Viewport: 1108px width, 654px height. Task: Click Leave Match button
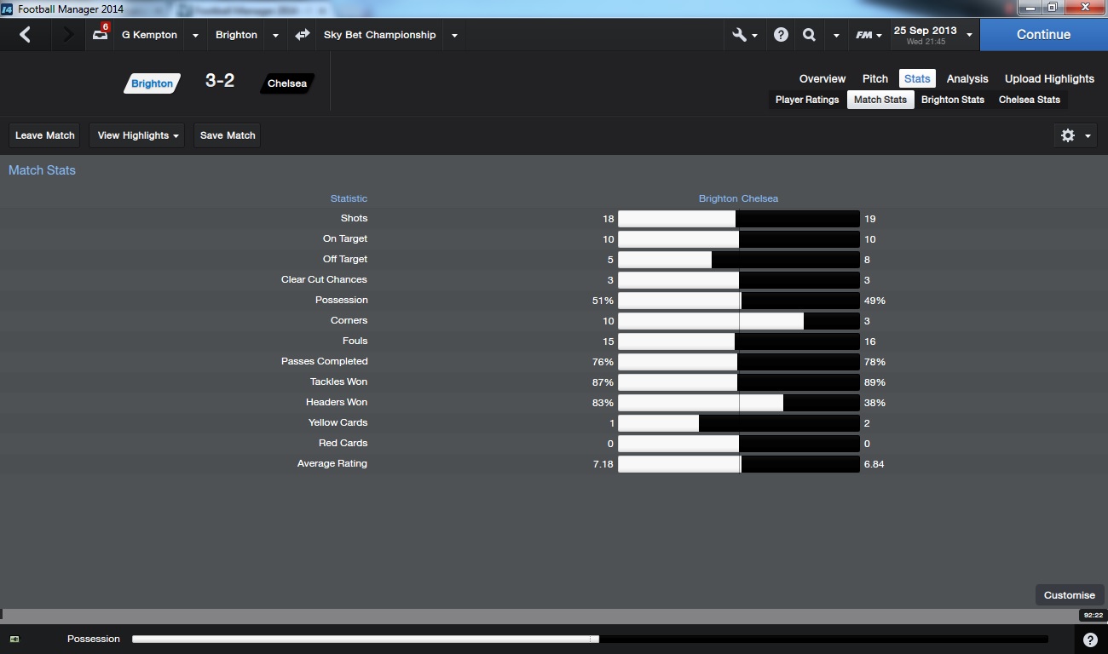[x=45, y=135]
